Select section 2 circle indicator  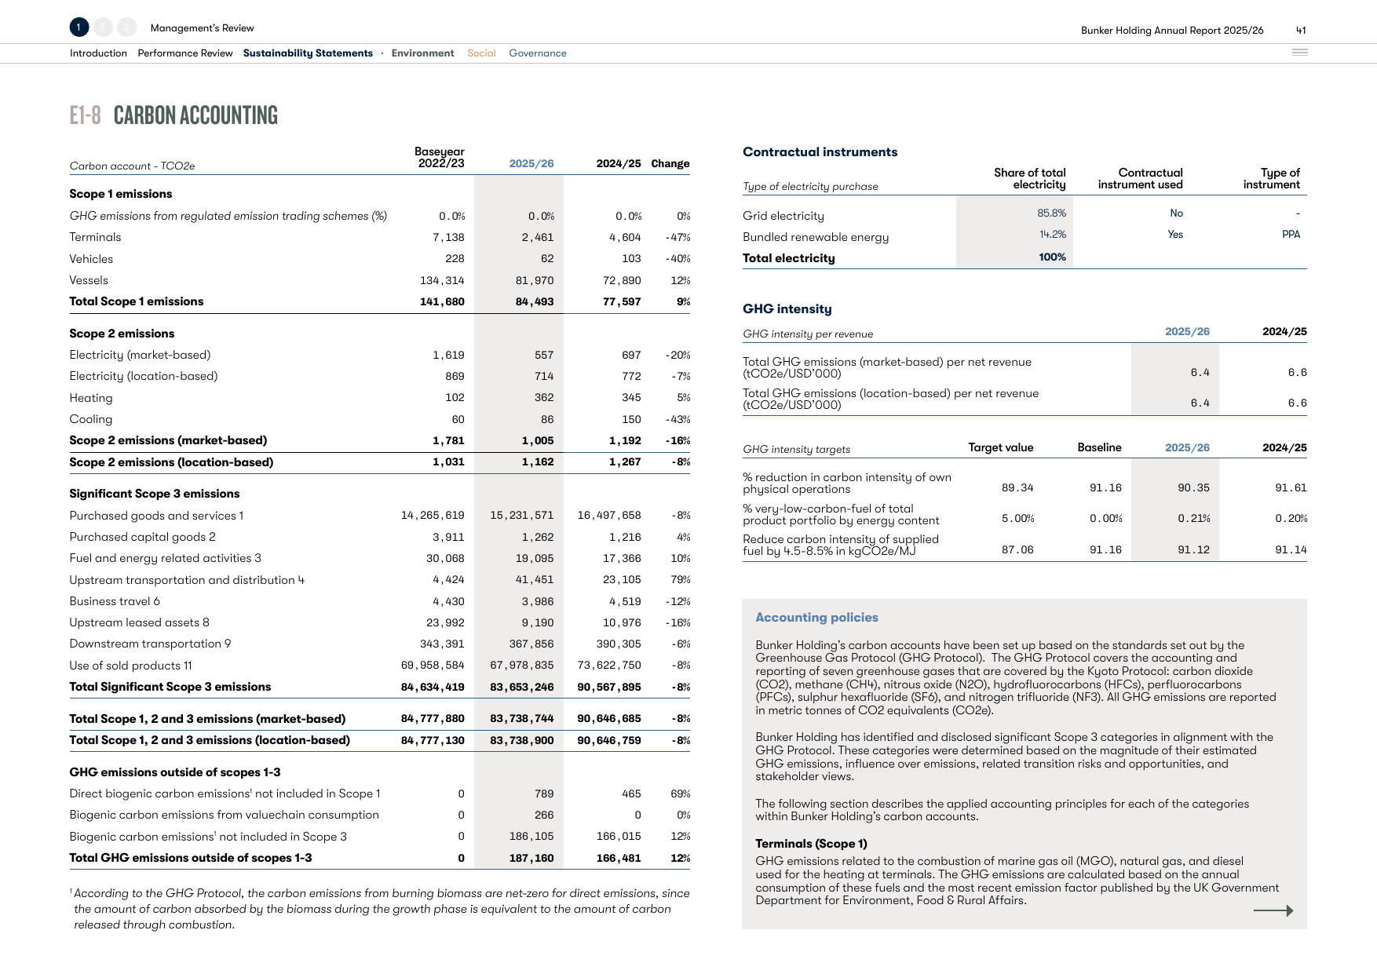tap(103, 27)
